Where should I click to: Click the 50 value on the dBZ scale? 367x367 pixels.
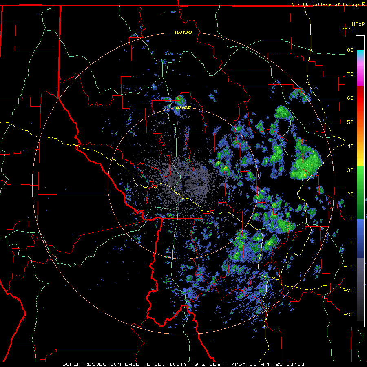350,122
